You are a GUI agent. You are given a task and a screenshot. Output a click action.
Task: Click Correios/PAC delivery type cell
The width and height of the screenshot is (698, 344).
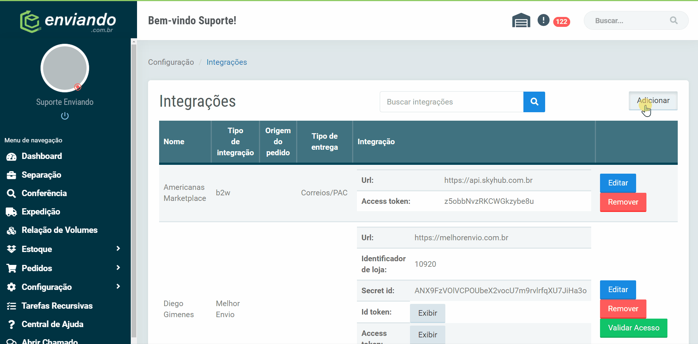[x=324, y=193]
